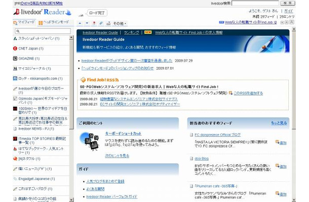Screen dimensions: 309x202
Task: Add FC dosprezece feed with 追加
Action: (x=281, y=142)
